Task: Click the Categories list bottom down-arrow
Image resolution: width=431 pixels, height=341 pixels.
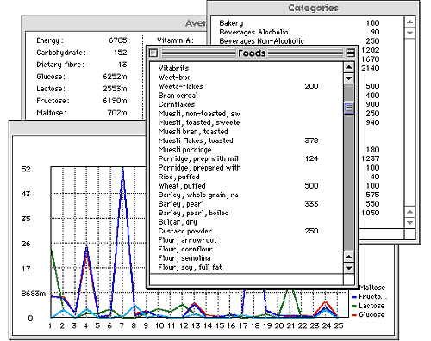Action: pos(410,222)
